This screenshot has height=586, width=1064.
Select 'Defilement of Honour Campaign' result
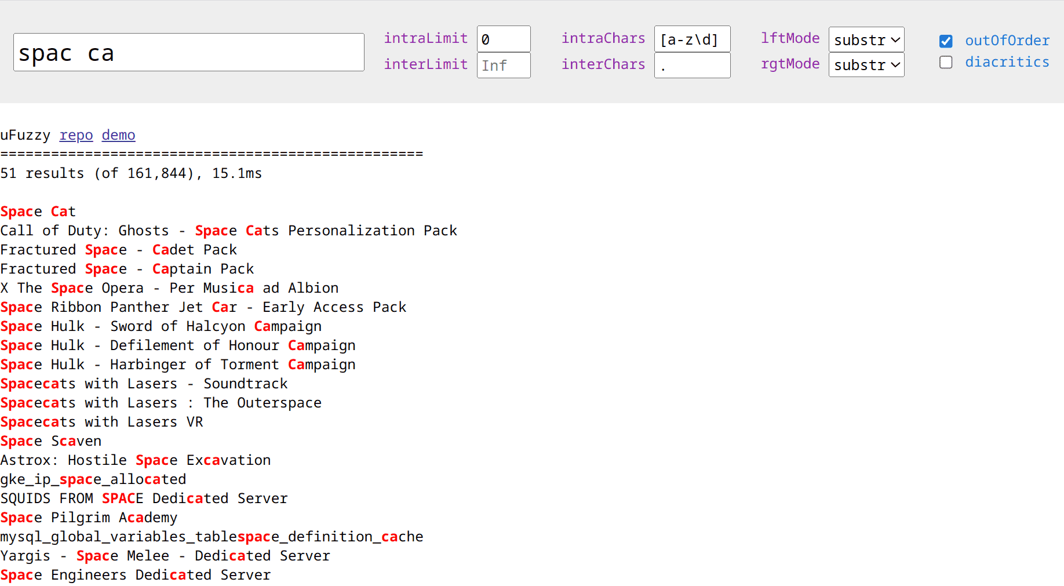point(178,345)
